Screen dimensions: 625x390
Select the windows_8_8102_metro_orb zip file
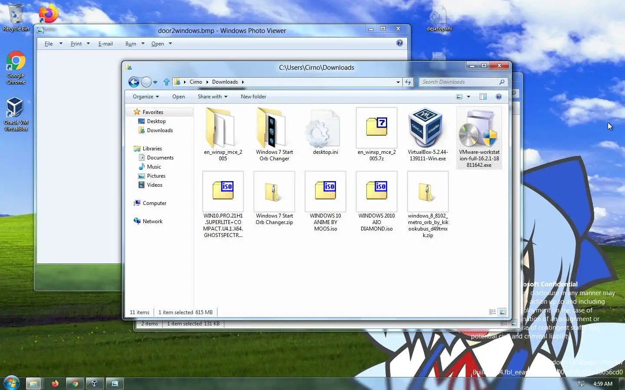pos(428,205)
